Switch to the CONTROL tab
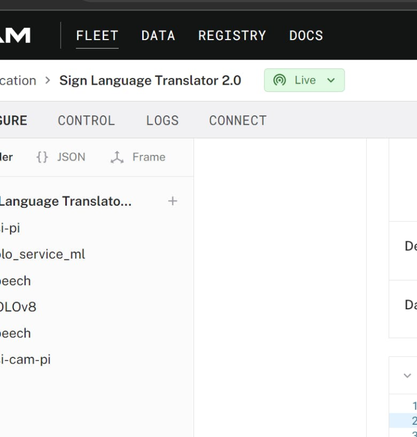Screen dimensions: 417x437 coord(86,120)
